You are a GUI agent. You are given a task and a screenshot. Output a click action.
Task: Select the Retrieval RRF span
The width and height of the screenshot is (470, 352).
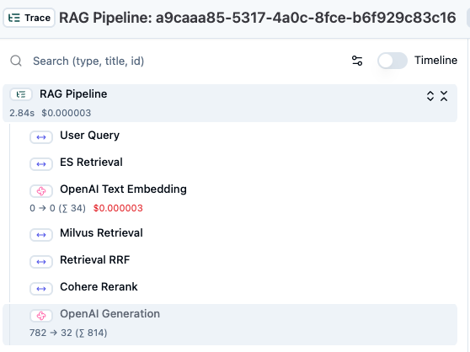pos(94,259)
